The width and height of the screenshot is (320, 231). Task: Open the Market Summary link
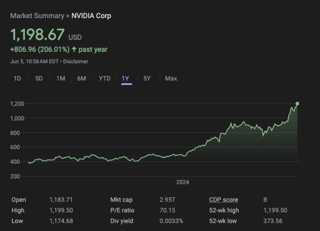37,16
